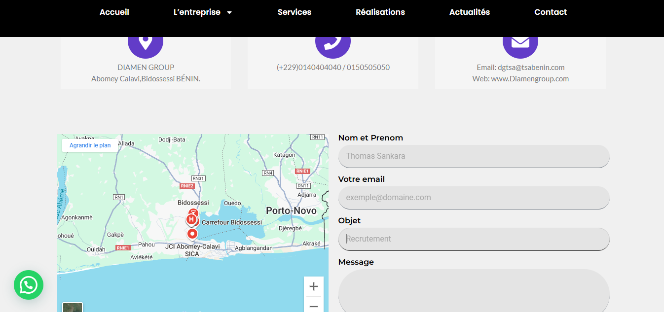This screenshot has width=664, height=312.
Task: Click the Pahou label on the map
Action: 147,244
